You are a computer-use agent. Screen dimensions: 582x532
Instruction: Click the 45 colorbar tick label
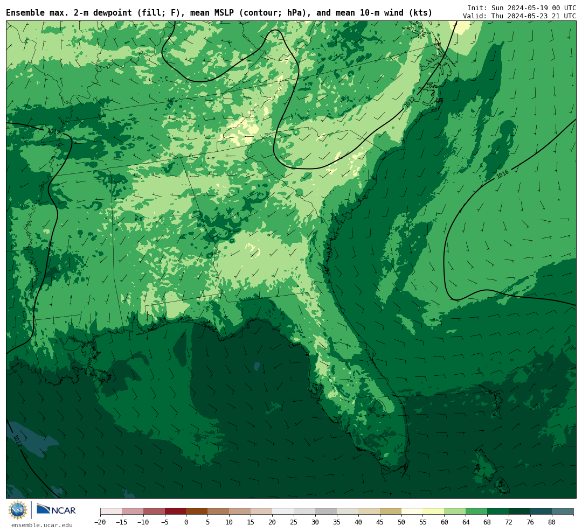[380, 522]
